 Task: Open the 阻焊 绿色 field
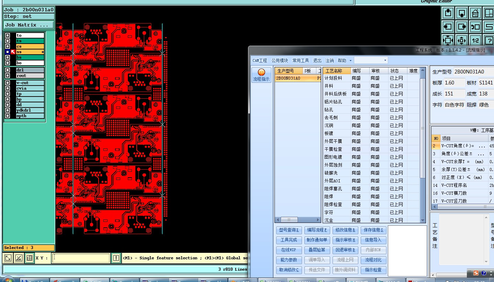[486, 105]
